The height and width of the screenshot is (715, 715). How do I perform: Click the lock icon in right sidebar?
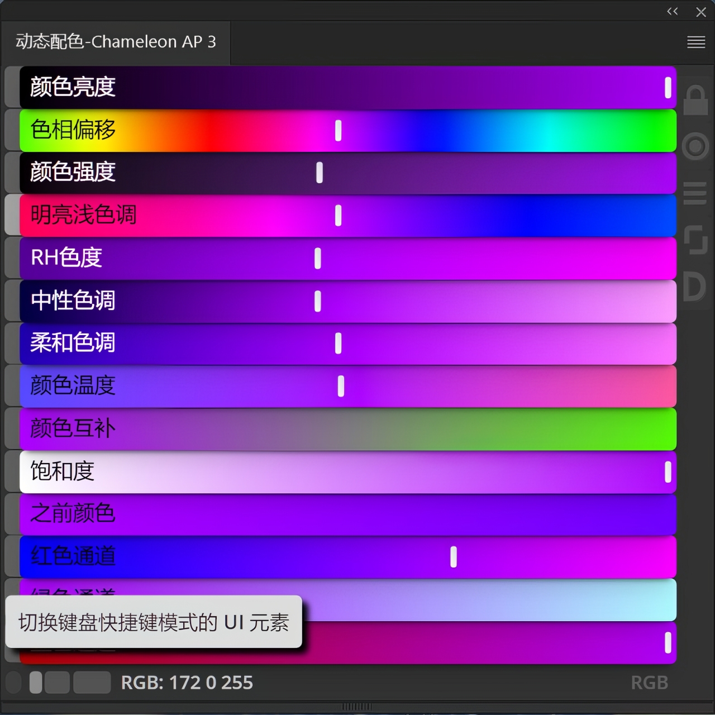pyautogui.click(x=695, y=101)
